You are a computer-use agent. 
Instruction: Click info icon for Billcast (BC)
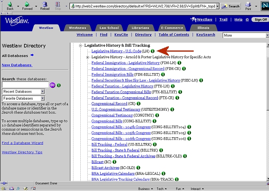114,162
